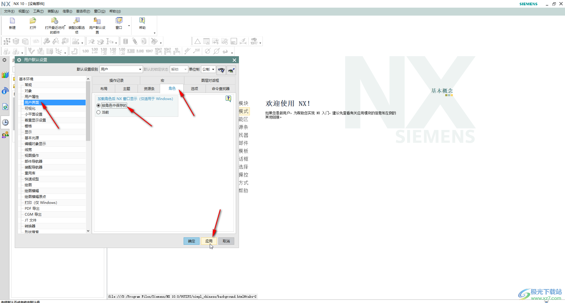This screenshot has width=565, height=303.
Task: Open the 基本概念 link on welcome page
Action: pyautogui.click(x=442, y=91)
